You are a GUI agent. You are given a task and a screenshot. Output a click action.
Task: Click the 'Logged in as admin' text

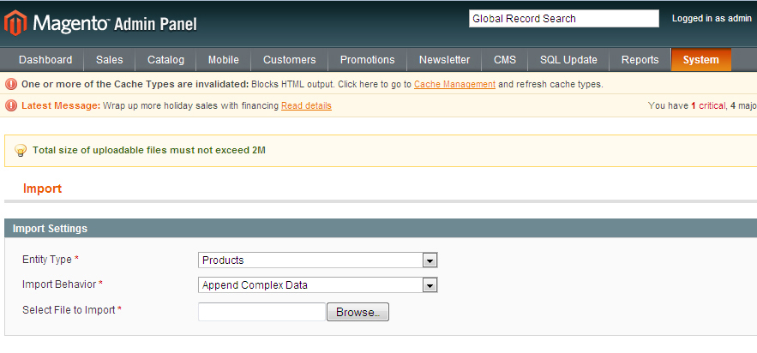pos(712,18)
